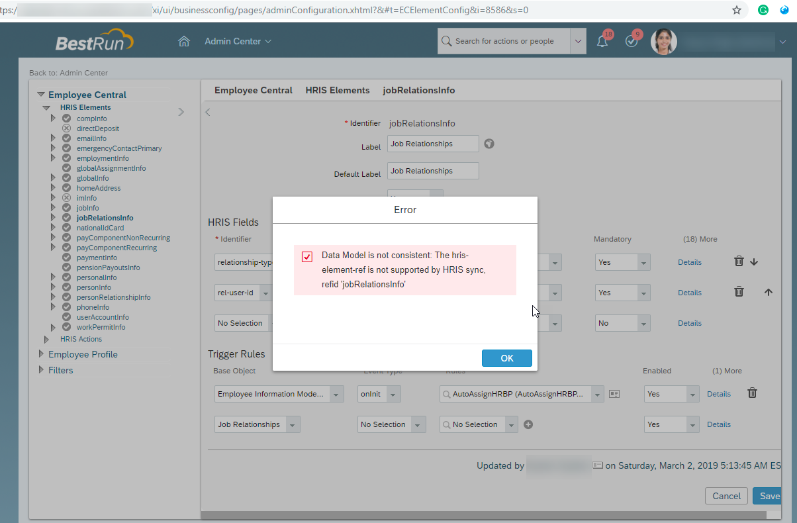Delete the relationship-type field row
Screen dimensions: 797x523
tap(739, 261)
